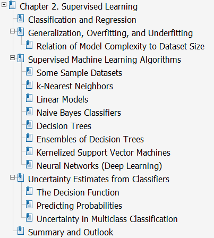This screenshot has width=214, height=238.
Task: Click the bookmark icon next to Summary and Outlook
Action: click(x=21, y=231)
